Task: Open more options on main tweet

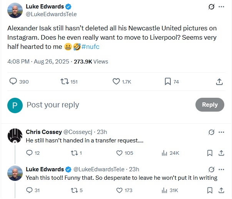Action: 221,7
